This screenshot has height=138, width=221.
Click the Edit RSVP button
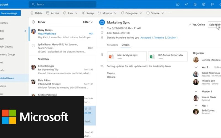[x=215, y=25]
